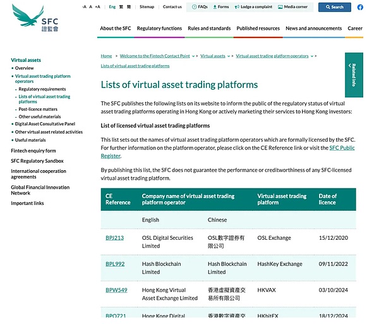Open the News and announcements menu
Screen dimensions: 379x324
[313, 28]
